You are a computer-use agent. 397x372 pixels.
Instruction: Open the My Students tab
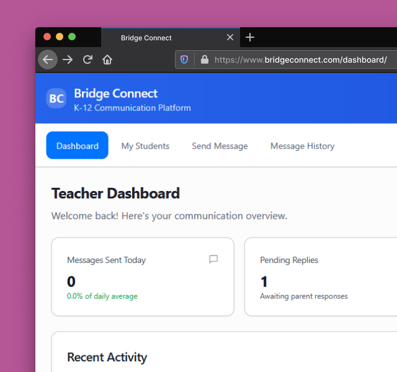[x=145, y=146]
